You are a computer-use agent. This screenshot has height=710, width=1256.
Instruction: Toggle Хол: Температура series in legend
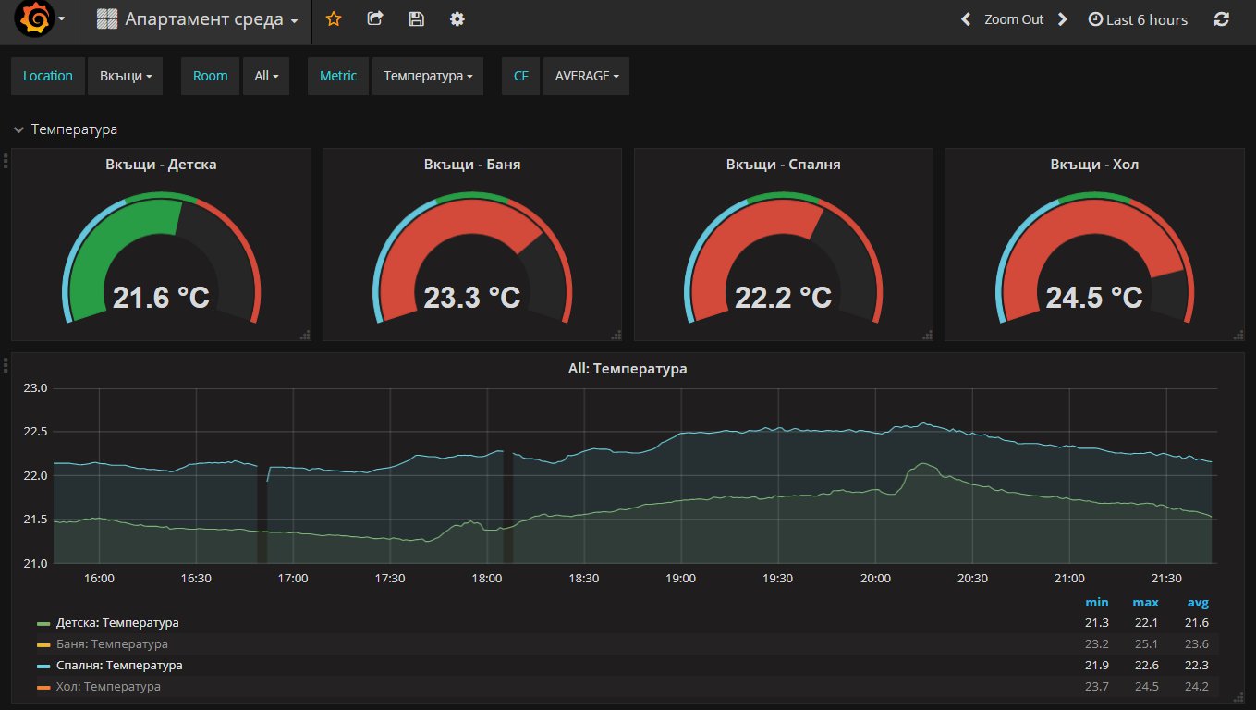[108, 687]
